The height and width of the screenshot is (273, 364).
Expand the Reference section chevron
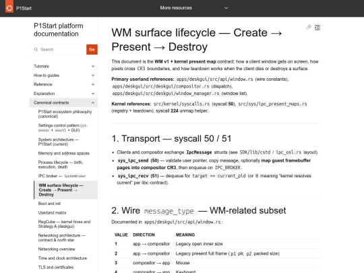pyautogui.click(x=93, y=84)
